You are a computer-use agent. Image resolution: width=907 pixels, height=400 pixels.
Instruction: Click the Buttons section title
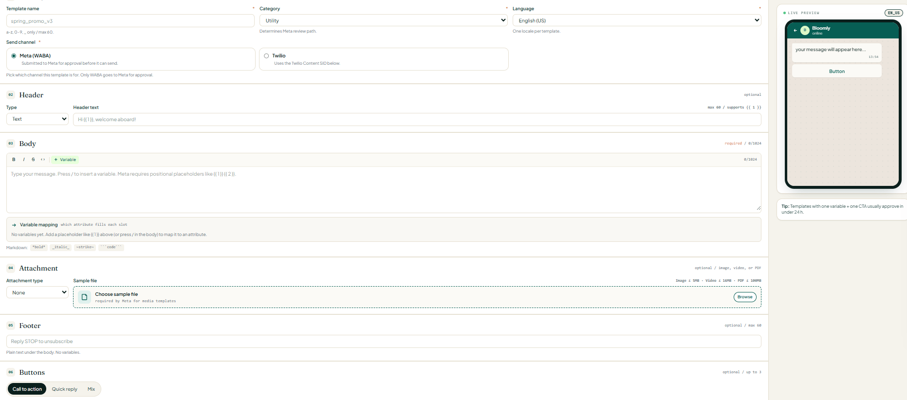pos(32,372)
